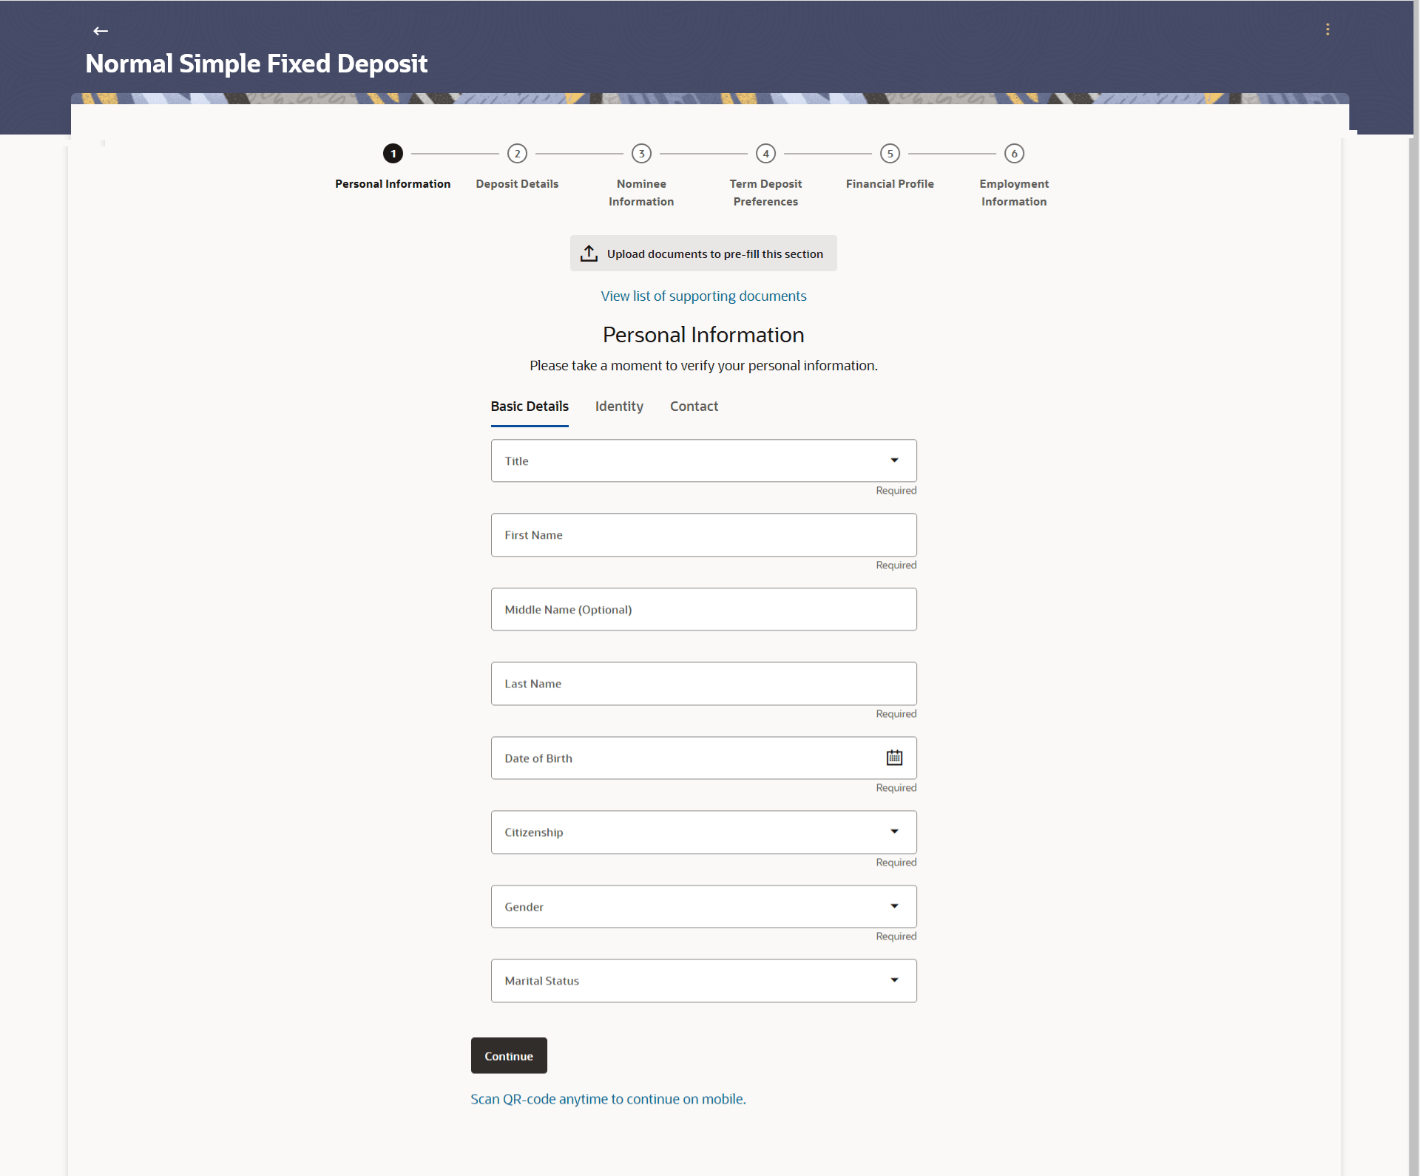Open the Citizenship dropdown
Screen dimensions: 1420x1176
click(894, 832)
